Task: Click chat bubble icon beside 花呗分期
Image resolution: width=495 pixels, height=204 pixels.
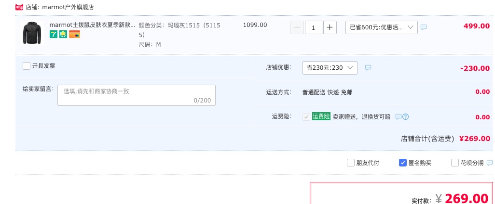Action: coord(490,163)
